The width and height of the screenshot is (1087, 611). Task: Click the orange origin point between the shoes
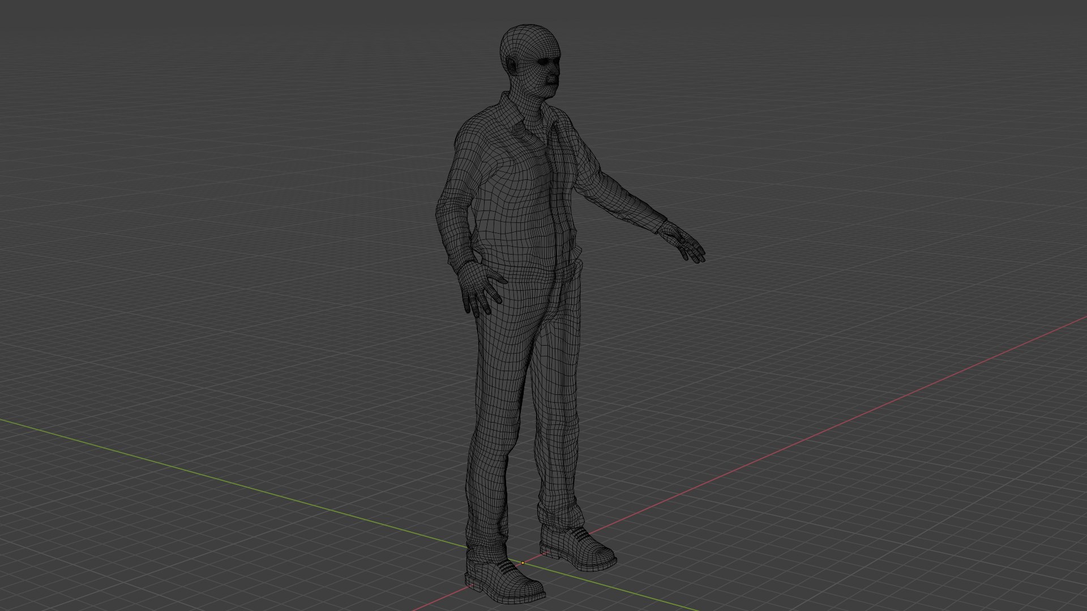(523, 563)
